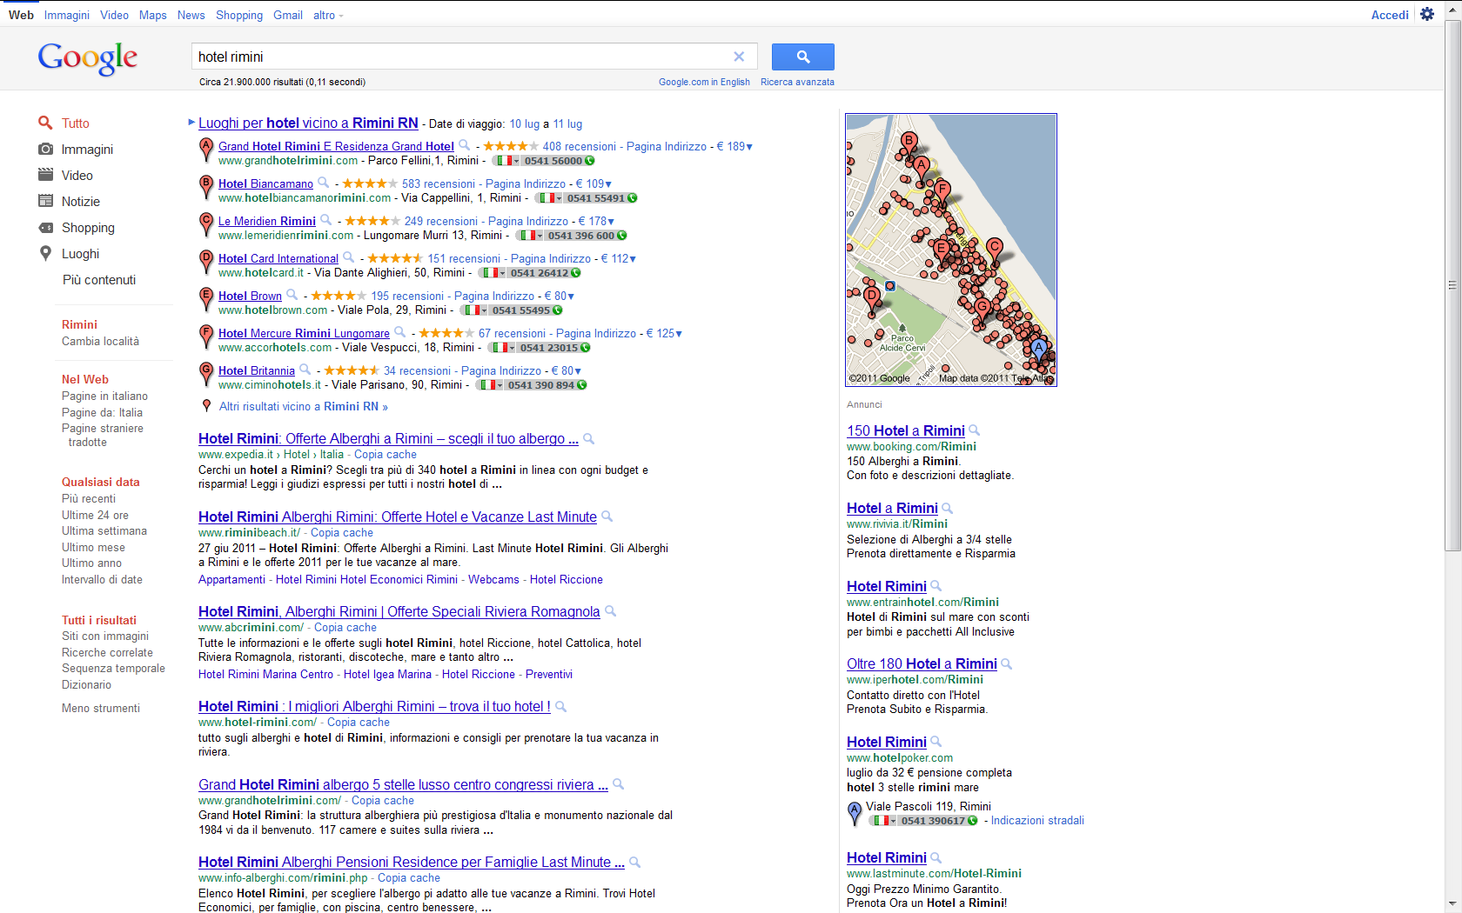Open the 'altro' menu in top bar
Viewport: 1462px width, 913px height.
328,15
